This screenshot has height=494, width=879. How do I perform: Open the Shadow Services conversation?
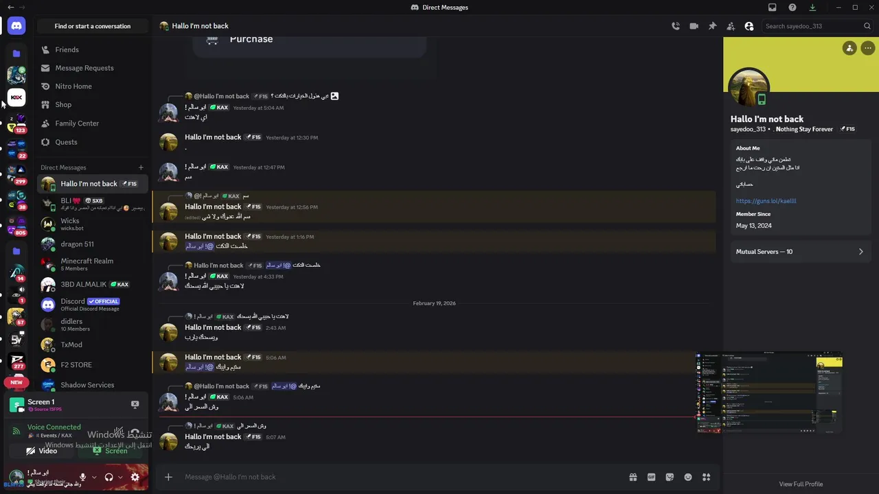pos(92,385)
